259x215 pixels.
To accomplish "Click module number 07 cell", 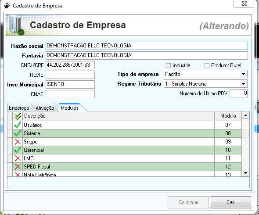I will 228,125.
